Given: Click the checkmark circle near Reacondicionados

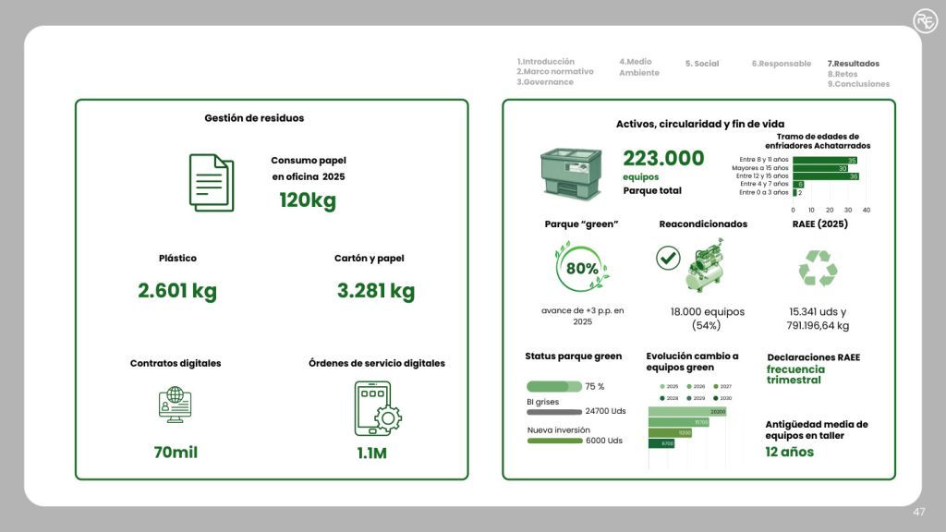Looking at the screenshot, I should tap(668, 259).
